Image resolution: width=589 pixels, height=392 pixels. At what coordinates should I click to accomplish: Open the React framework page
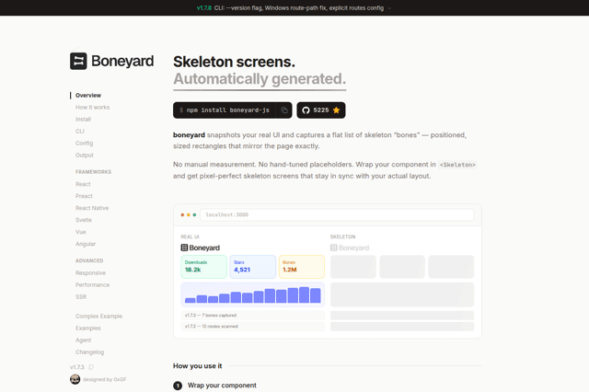click(x=83, y=184)
